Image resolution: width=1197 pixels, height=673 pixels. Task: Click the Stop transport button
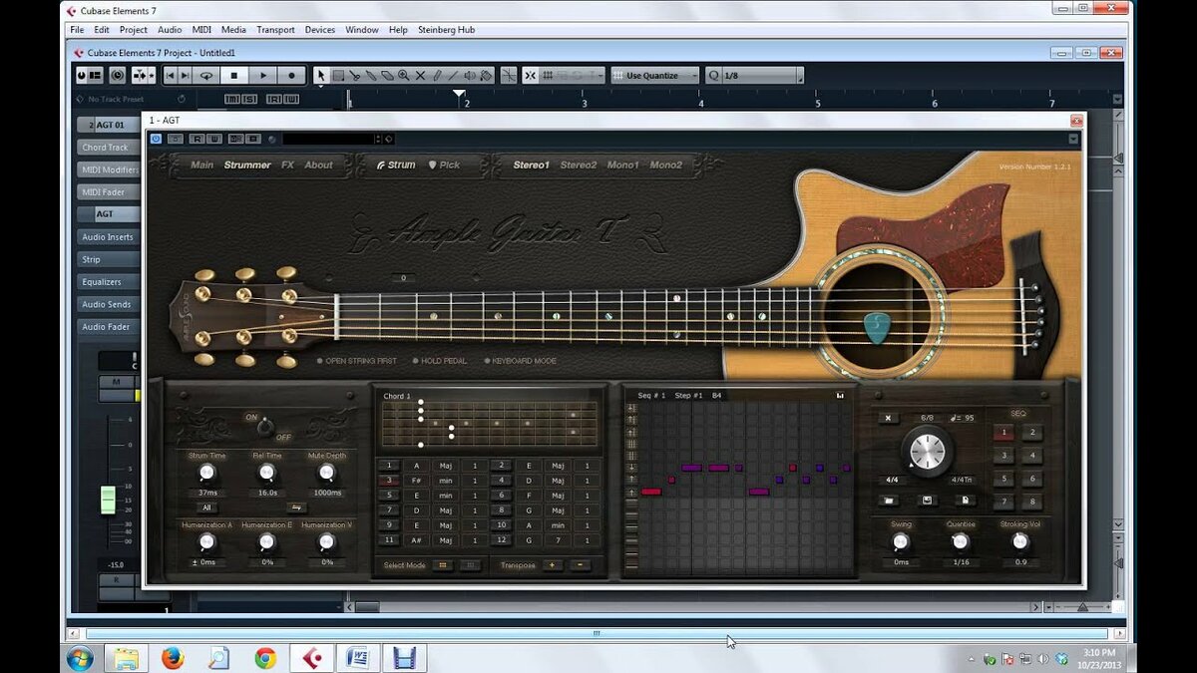click(x=234, y=75)
